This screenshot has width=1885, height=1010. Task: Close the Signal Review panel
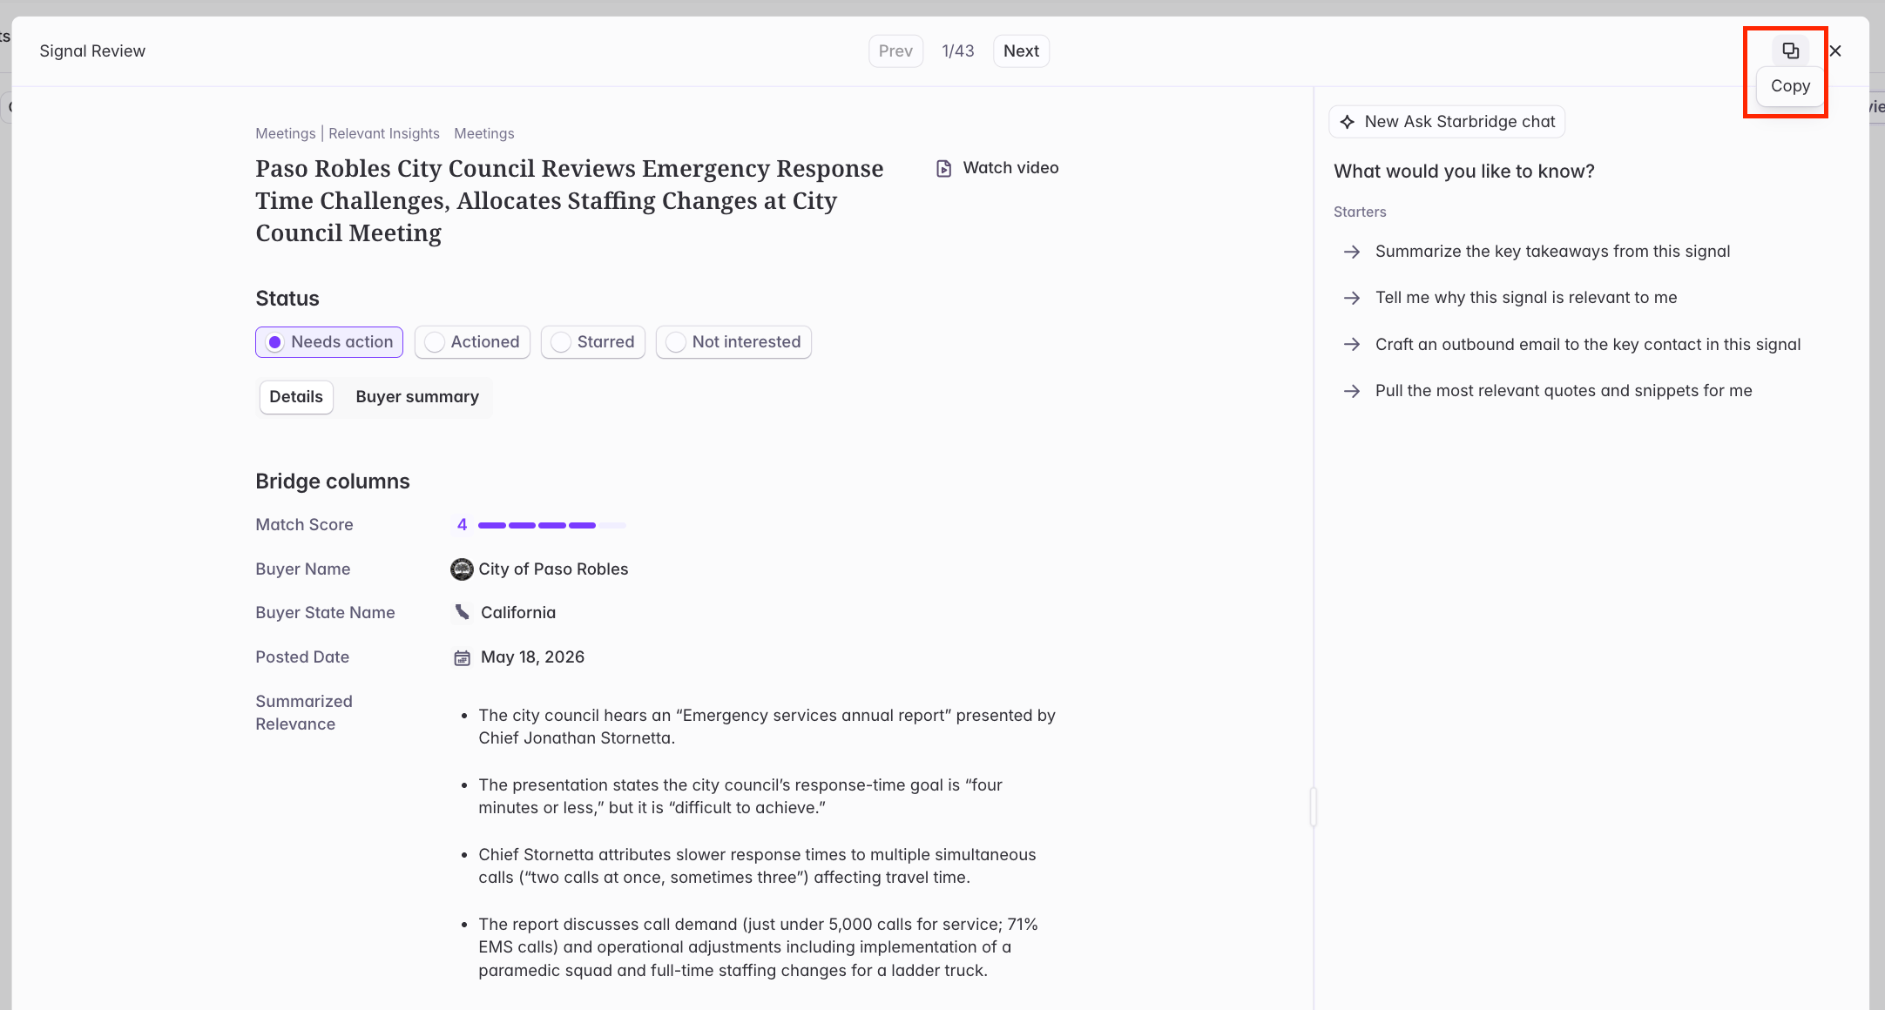(x=1835, y=50)
